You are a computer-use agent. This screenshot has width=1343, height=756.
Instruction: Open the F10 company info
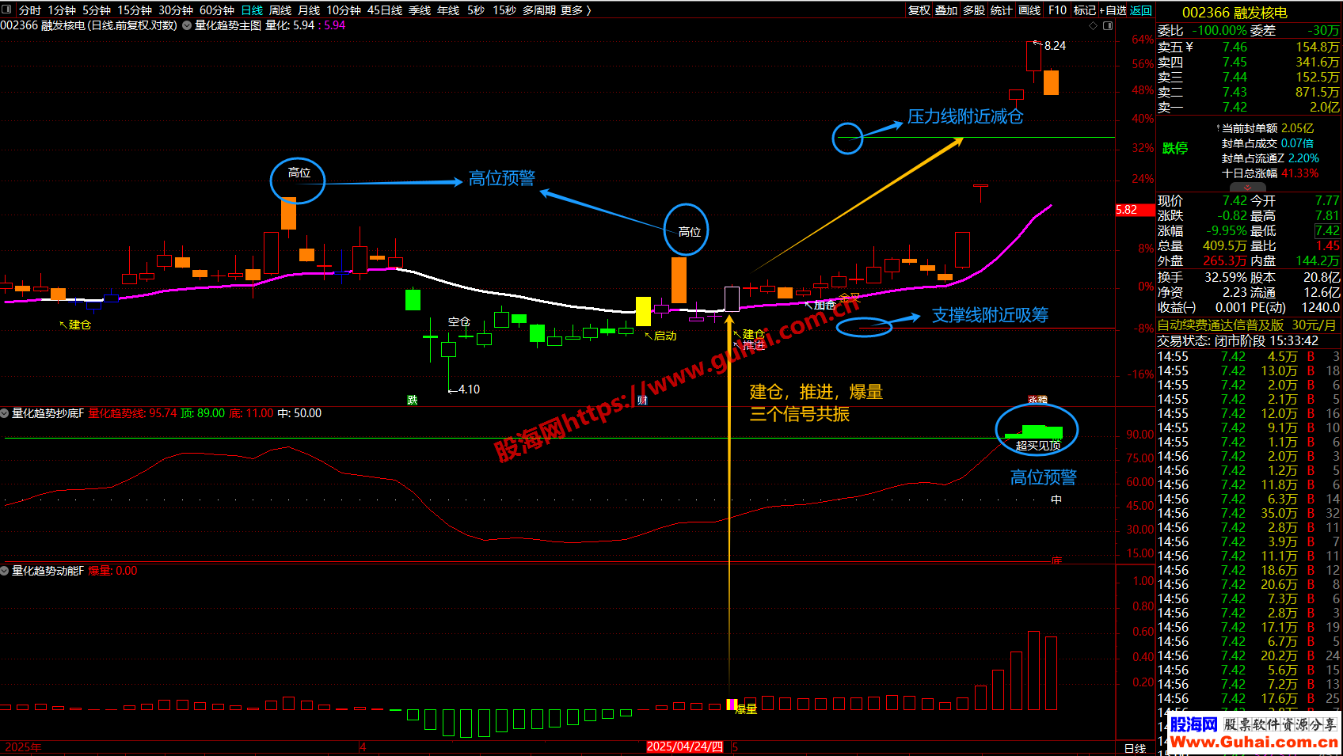[x=1057, y=10]
